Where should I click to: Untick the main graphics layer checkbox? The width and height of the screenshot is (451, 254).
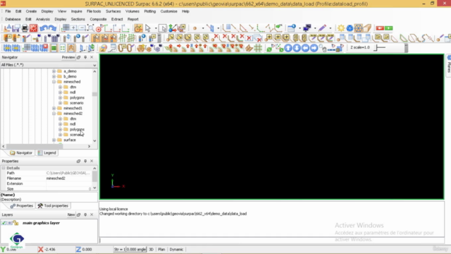pos(4,223)
